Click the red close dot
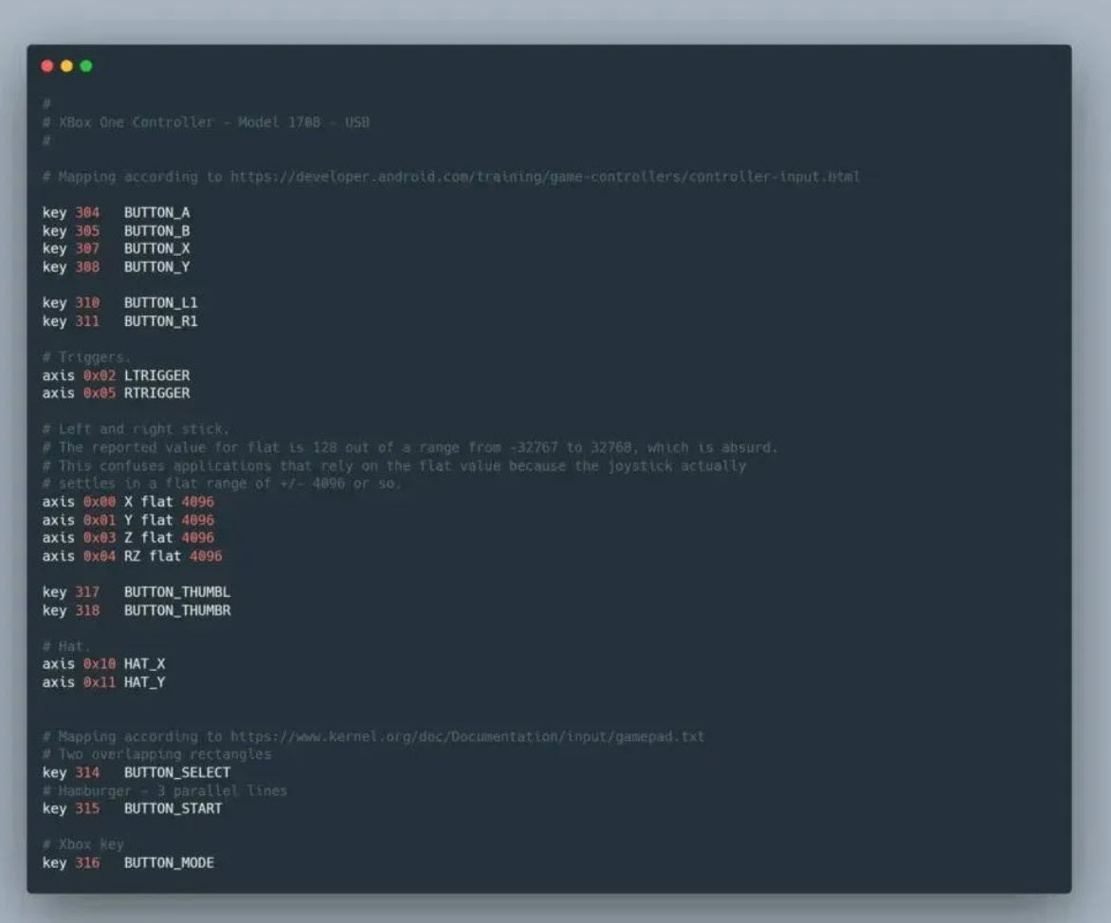 pos(47,66)
